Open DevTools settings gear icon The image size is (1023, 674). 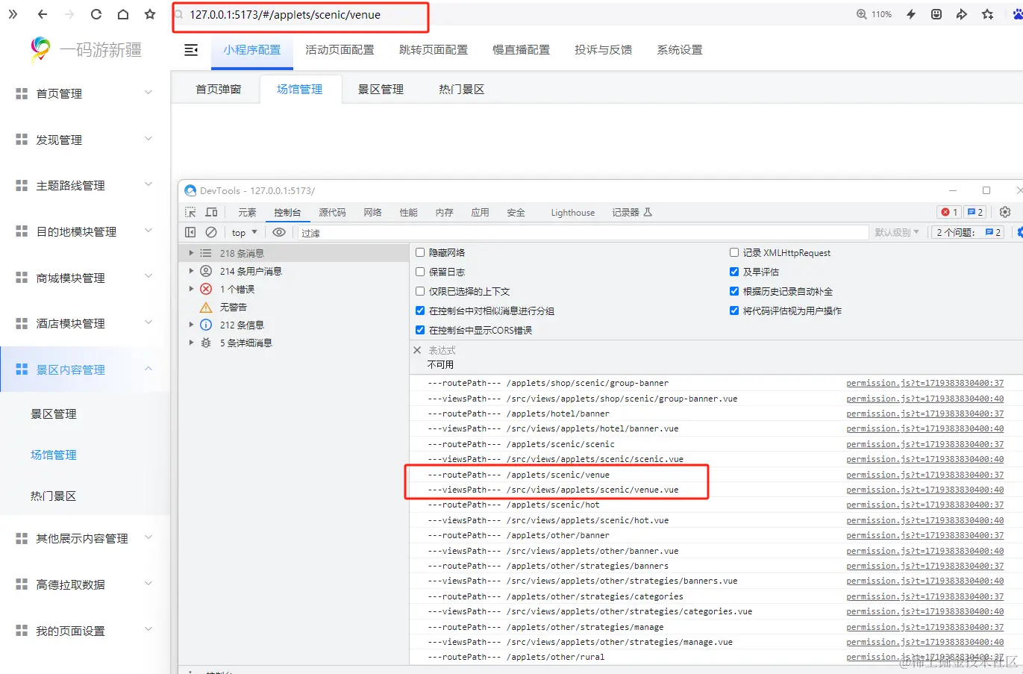[1005, 212]
